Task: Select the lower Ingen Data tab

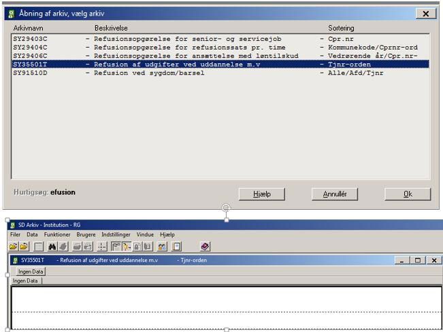Action: click(x=26, y=280)
